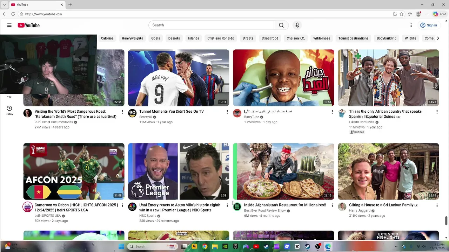The height and width of the screenshot is (252, 449).
Task: Open the Edge favorites list icon
Action: pos(410,14)
